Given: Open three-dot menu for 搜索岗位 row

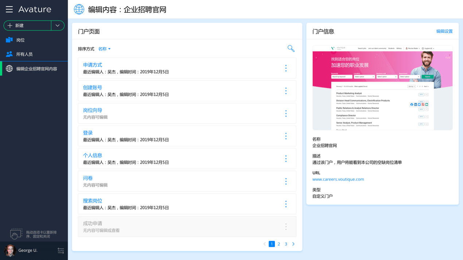Looking at the screenshot, I should pos(286,204).
